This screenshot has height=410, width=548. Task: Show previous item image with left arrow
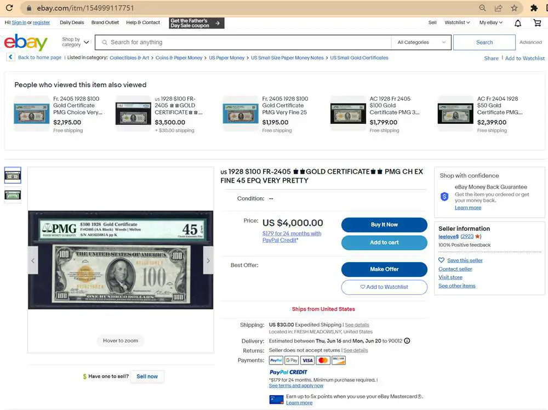pyautogui.click(x=33, y=260)
